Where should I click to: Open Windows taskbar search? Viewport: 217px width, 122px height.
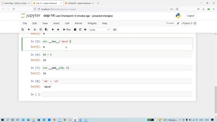coord(7,120)
